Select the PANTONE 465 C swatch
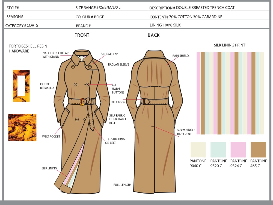This screenshot has width=273, height=205. point(258,149)
